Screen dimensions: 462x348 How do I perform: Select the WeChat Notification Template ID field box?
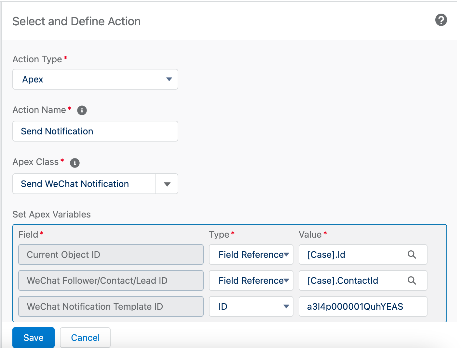111,306
